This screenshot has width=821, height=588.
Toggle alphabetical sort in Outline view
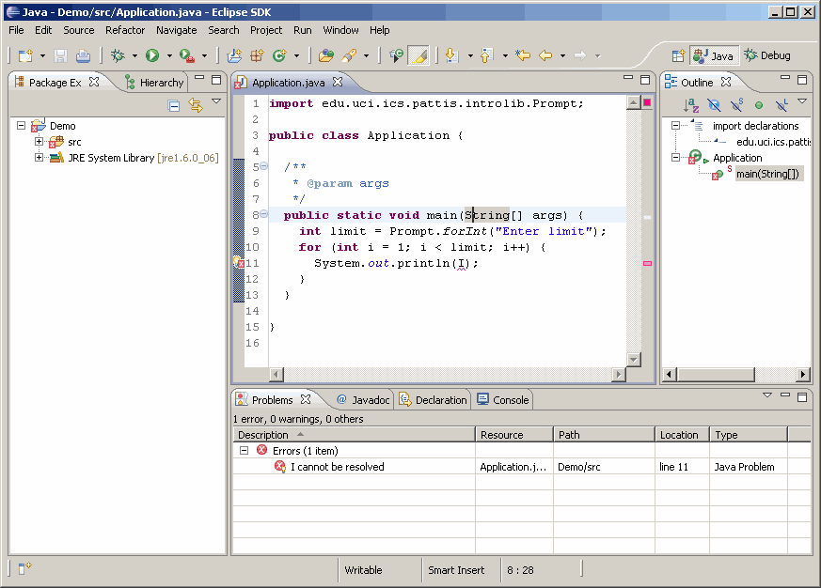click(689, 105)
